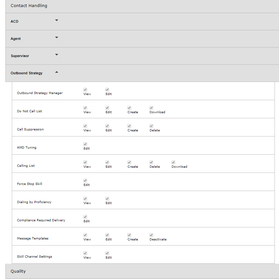Toggle Compliance Required Delivery Edit checkbox
Viewport: 279px width, 279px height.
tap(85, 217)
